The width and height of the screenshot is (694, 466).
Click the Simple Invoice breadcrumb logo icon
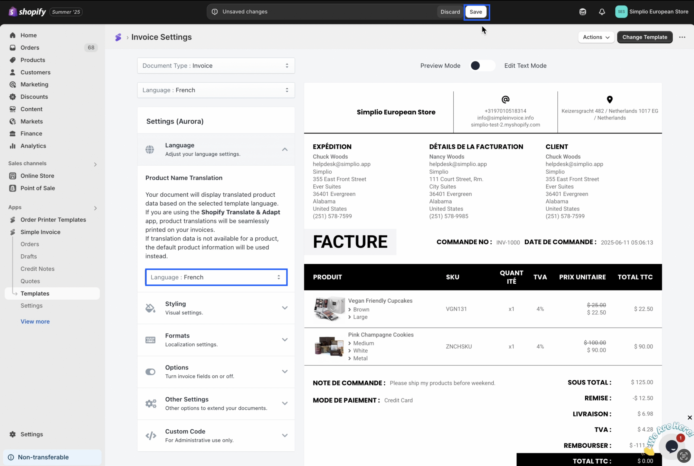[x=118, y=37]
